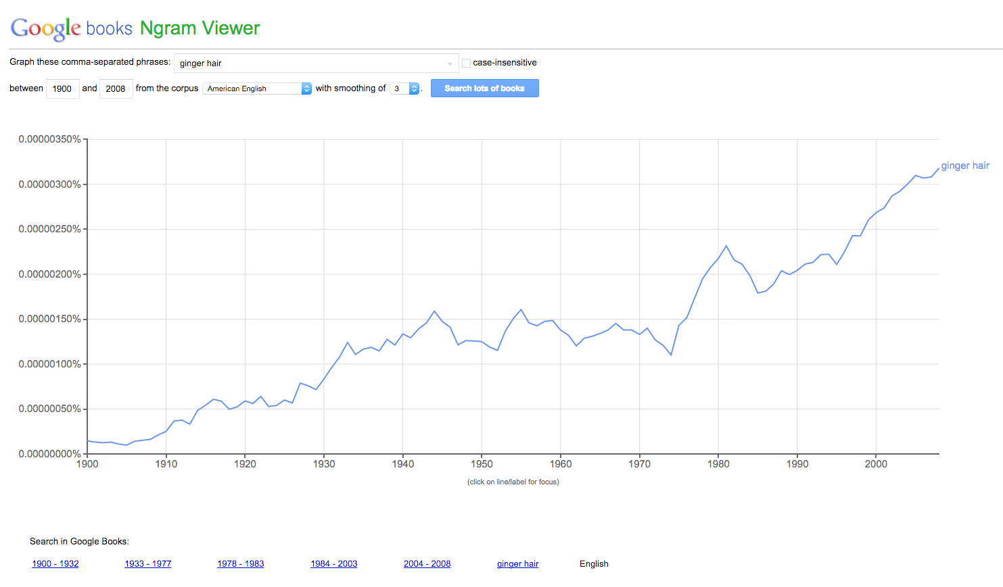Viewport: 1003px width, 587px height.
Task: Click graph line endpoint at 2008
Action: coord(939,168)
